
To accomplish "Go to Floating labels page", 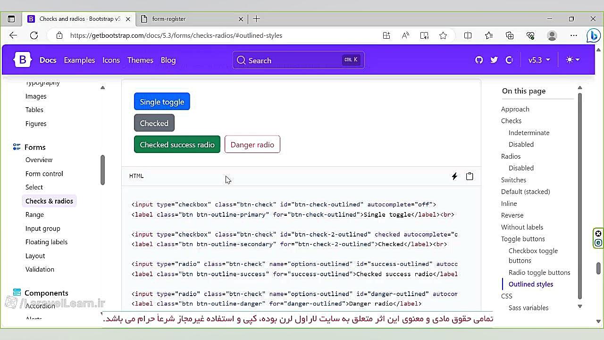I will pyautogui.click(x=46, y=242).
